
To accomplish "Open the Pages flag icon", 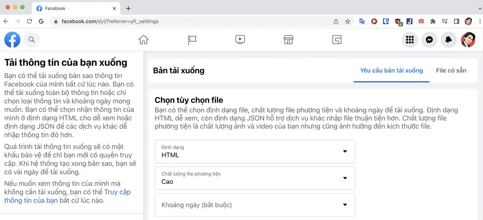I will (192, 40).
